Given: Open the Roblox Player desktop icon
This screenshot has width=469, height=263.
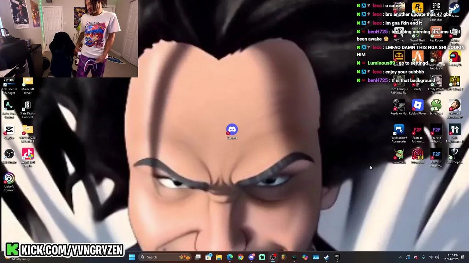Looking at the screenshot, I should (417, 108).
